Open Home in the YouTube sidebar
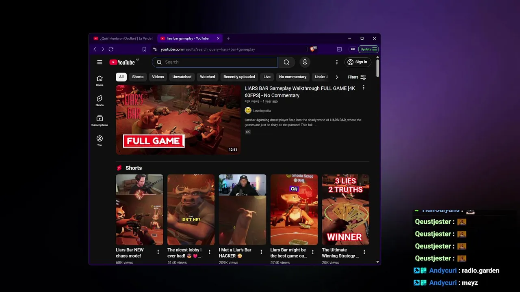Image resolution: width=520 pixels, height=292 pixels. click(x=100, y=81)
